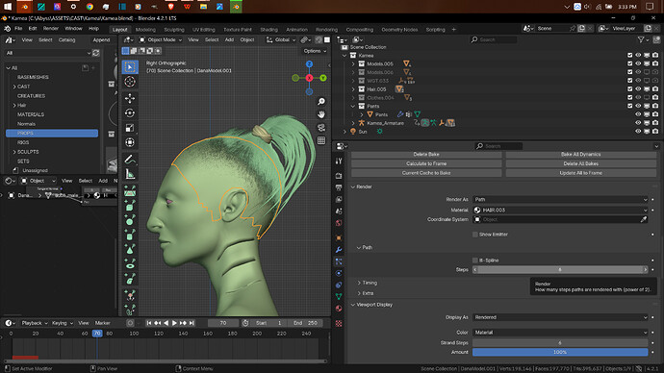Click the Update All to Frame button
This screenshot has height=373, width=664.
(x=581, y=173)
